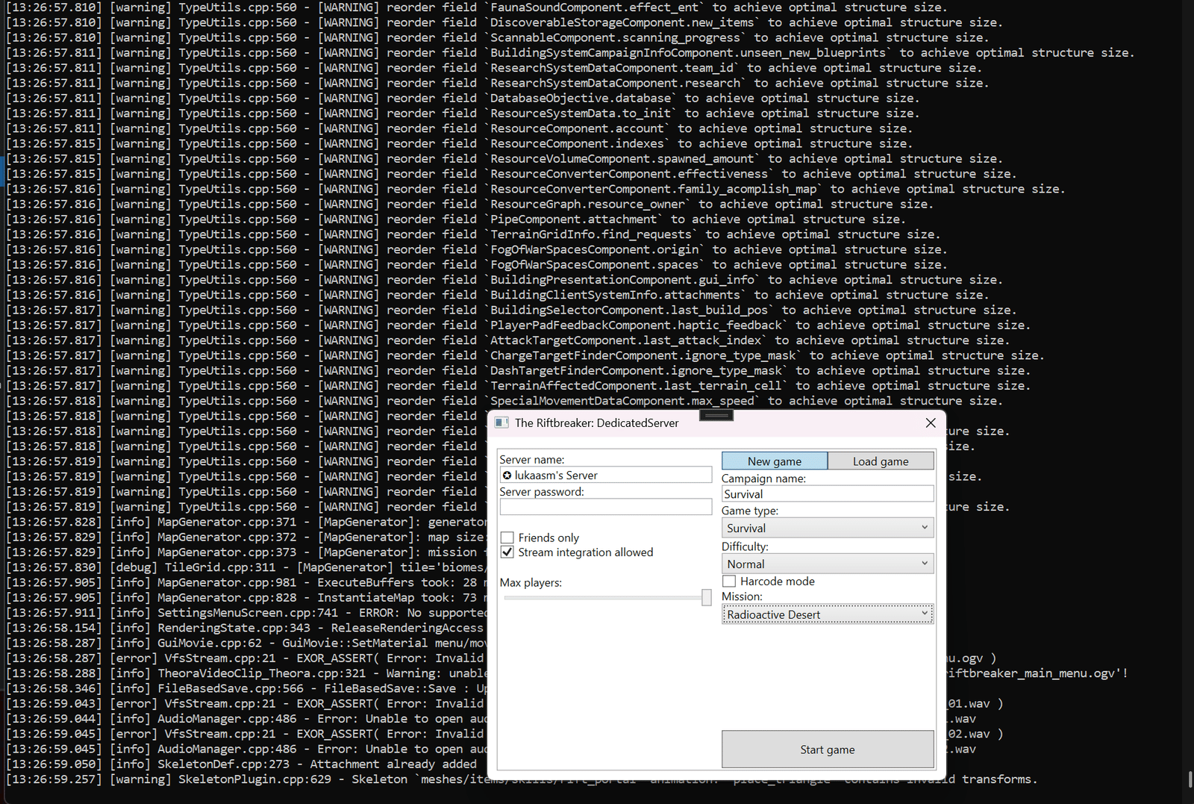The height and width of the screenshot is (804, 1194).
Task: Click the Riftbreaker DedicatedServer title bar icon
Action: click(x=501, y=423)
